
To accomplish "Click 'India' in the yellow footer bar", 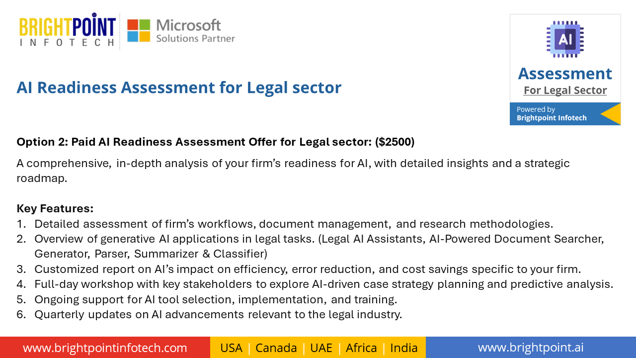I will (x=404, y=348).
